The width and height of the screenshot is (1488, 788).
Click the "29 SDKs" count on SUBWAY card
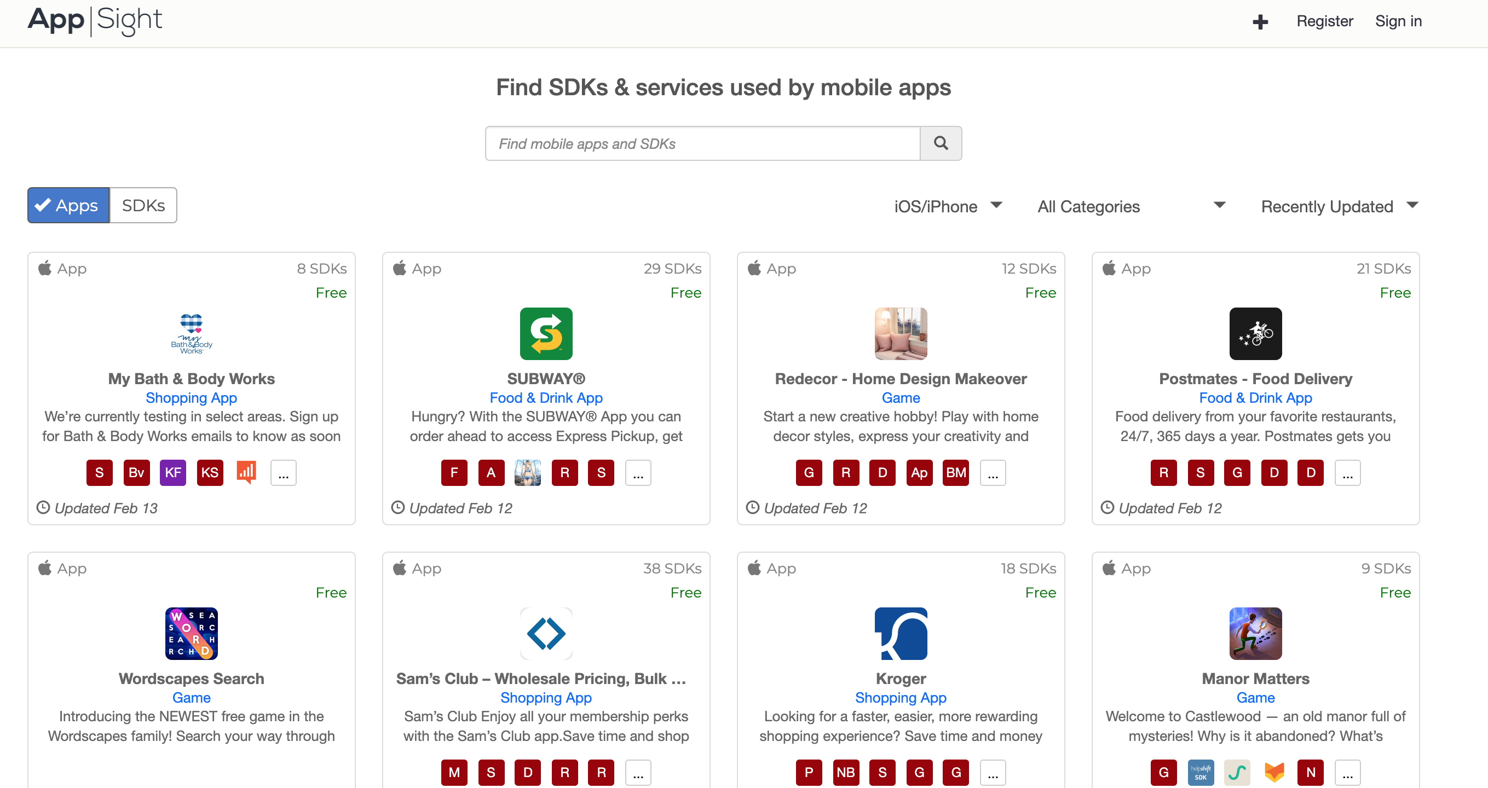(x=672, y=269)
